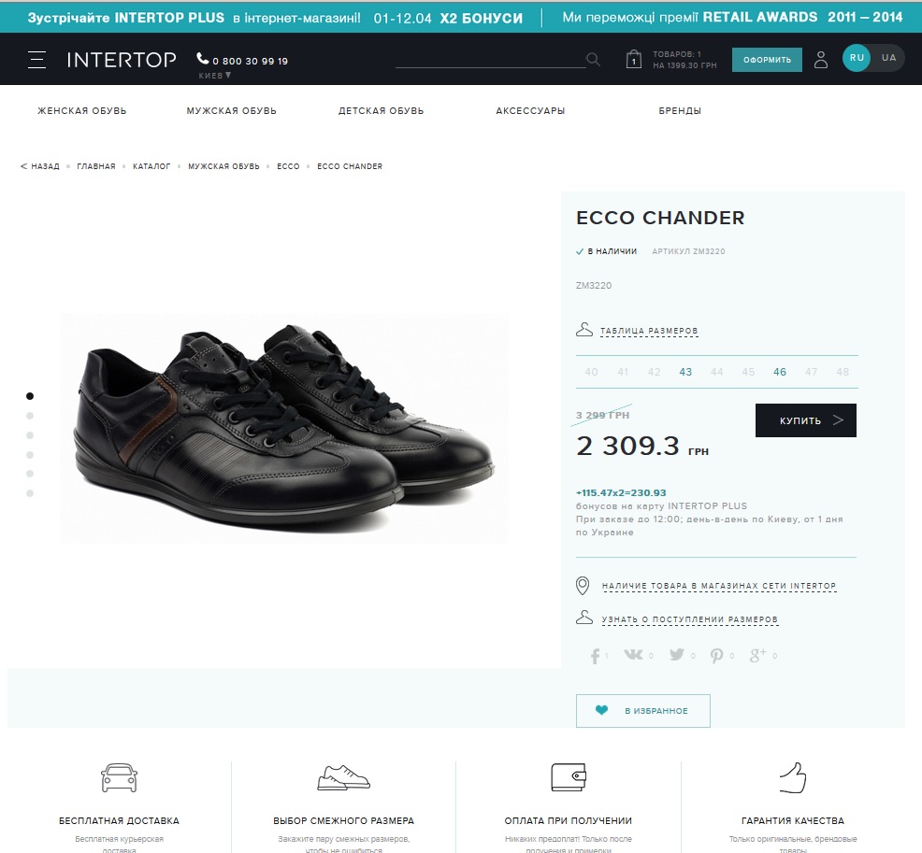Open Бренды menu item

680,110
